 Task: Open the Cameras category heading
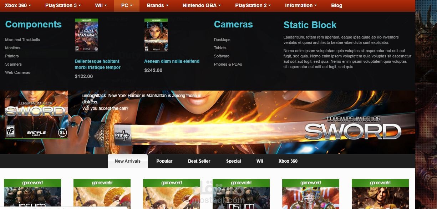[x=233, y=24]
